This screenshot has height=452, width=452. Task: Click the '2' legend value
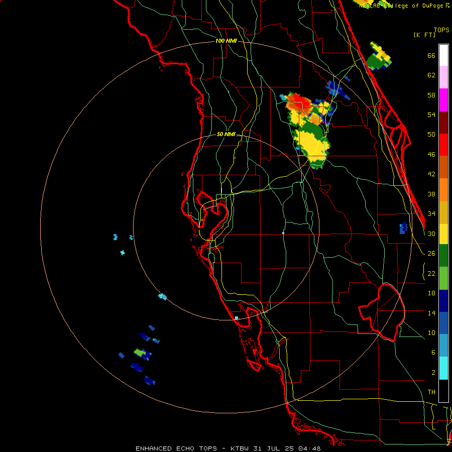(433, 373)
